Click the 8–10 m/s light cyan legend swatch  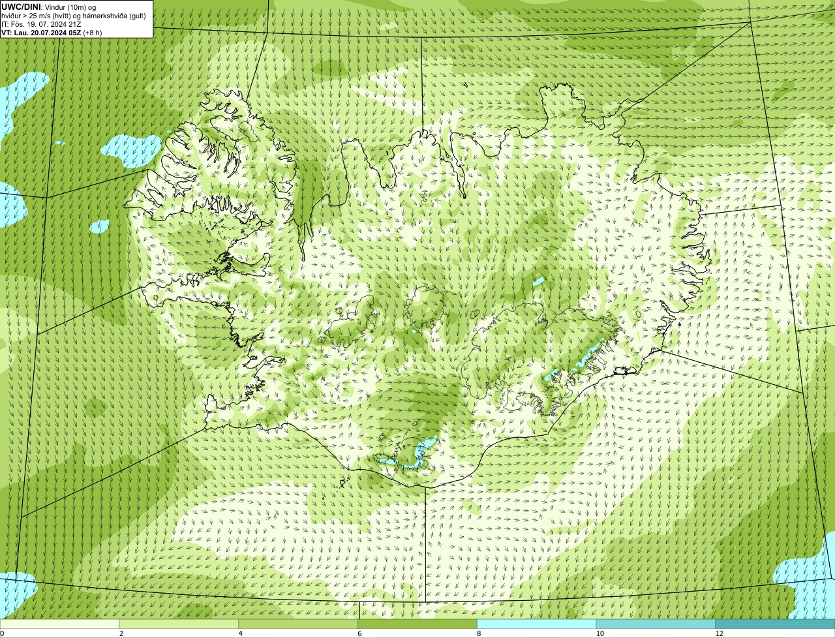coord(537,624)
